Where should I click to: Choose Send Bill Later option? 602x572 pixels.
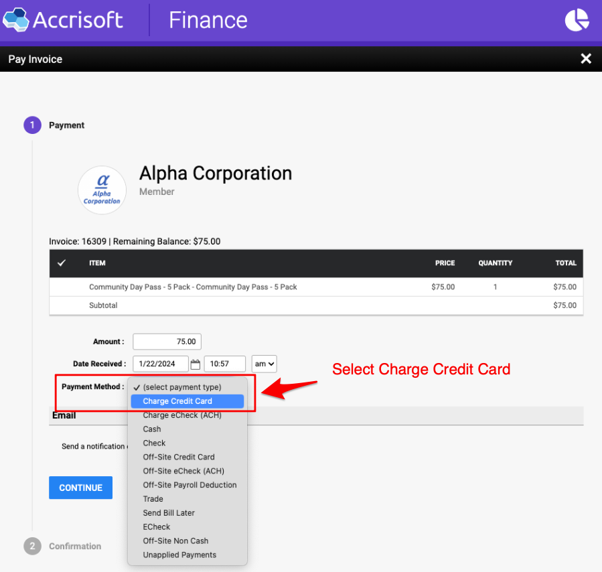(x=169, y=513)
